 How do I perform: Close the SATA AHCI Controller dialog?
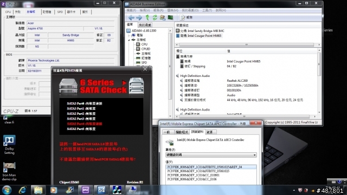tap(256, 123)
